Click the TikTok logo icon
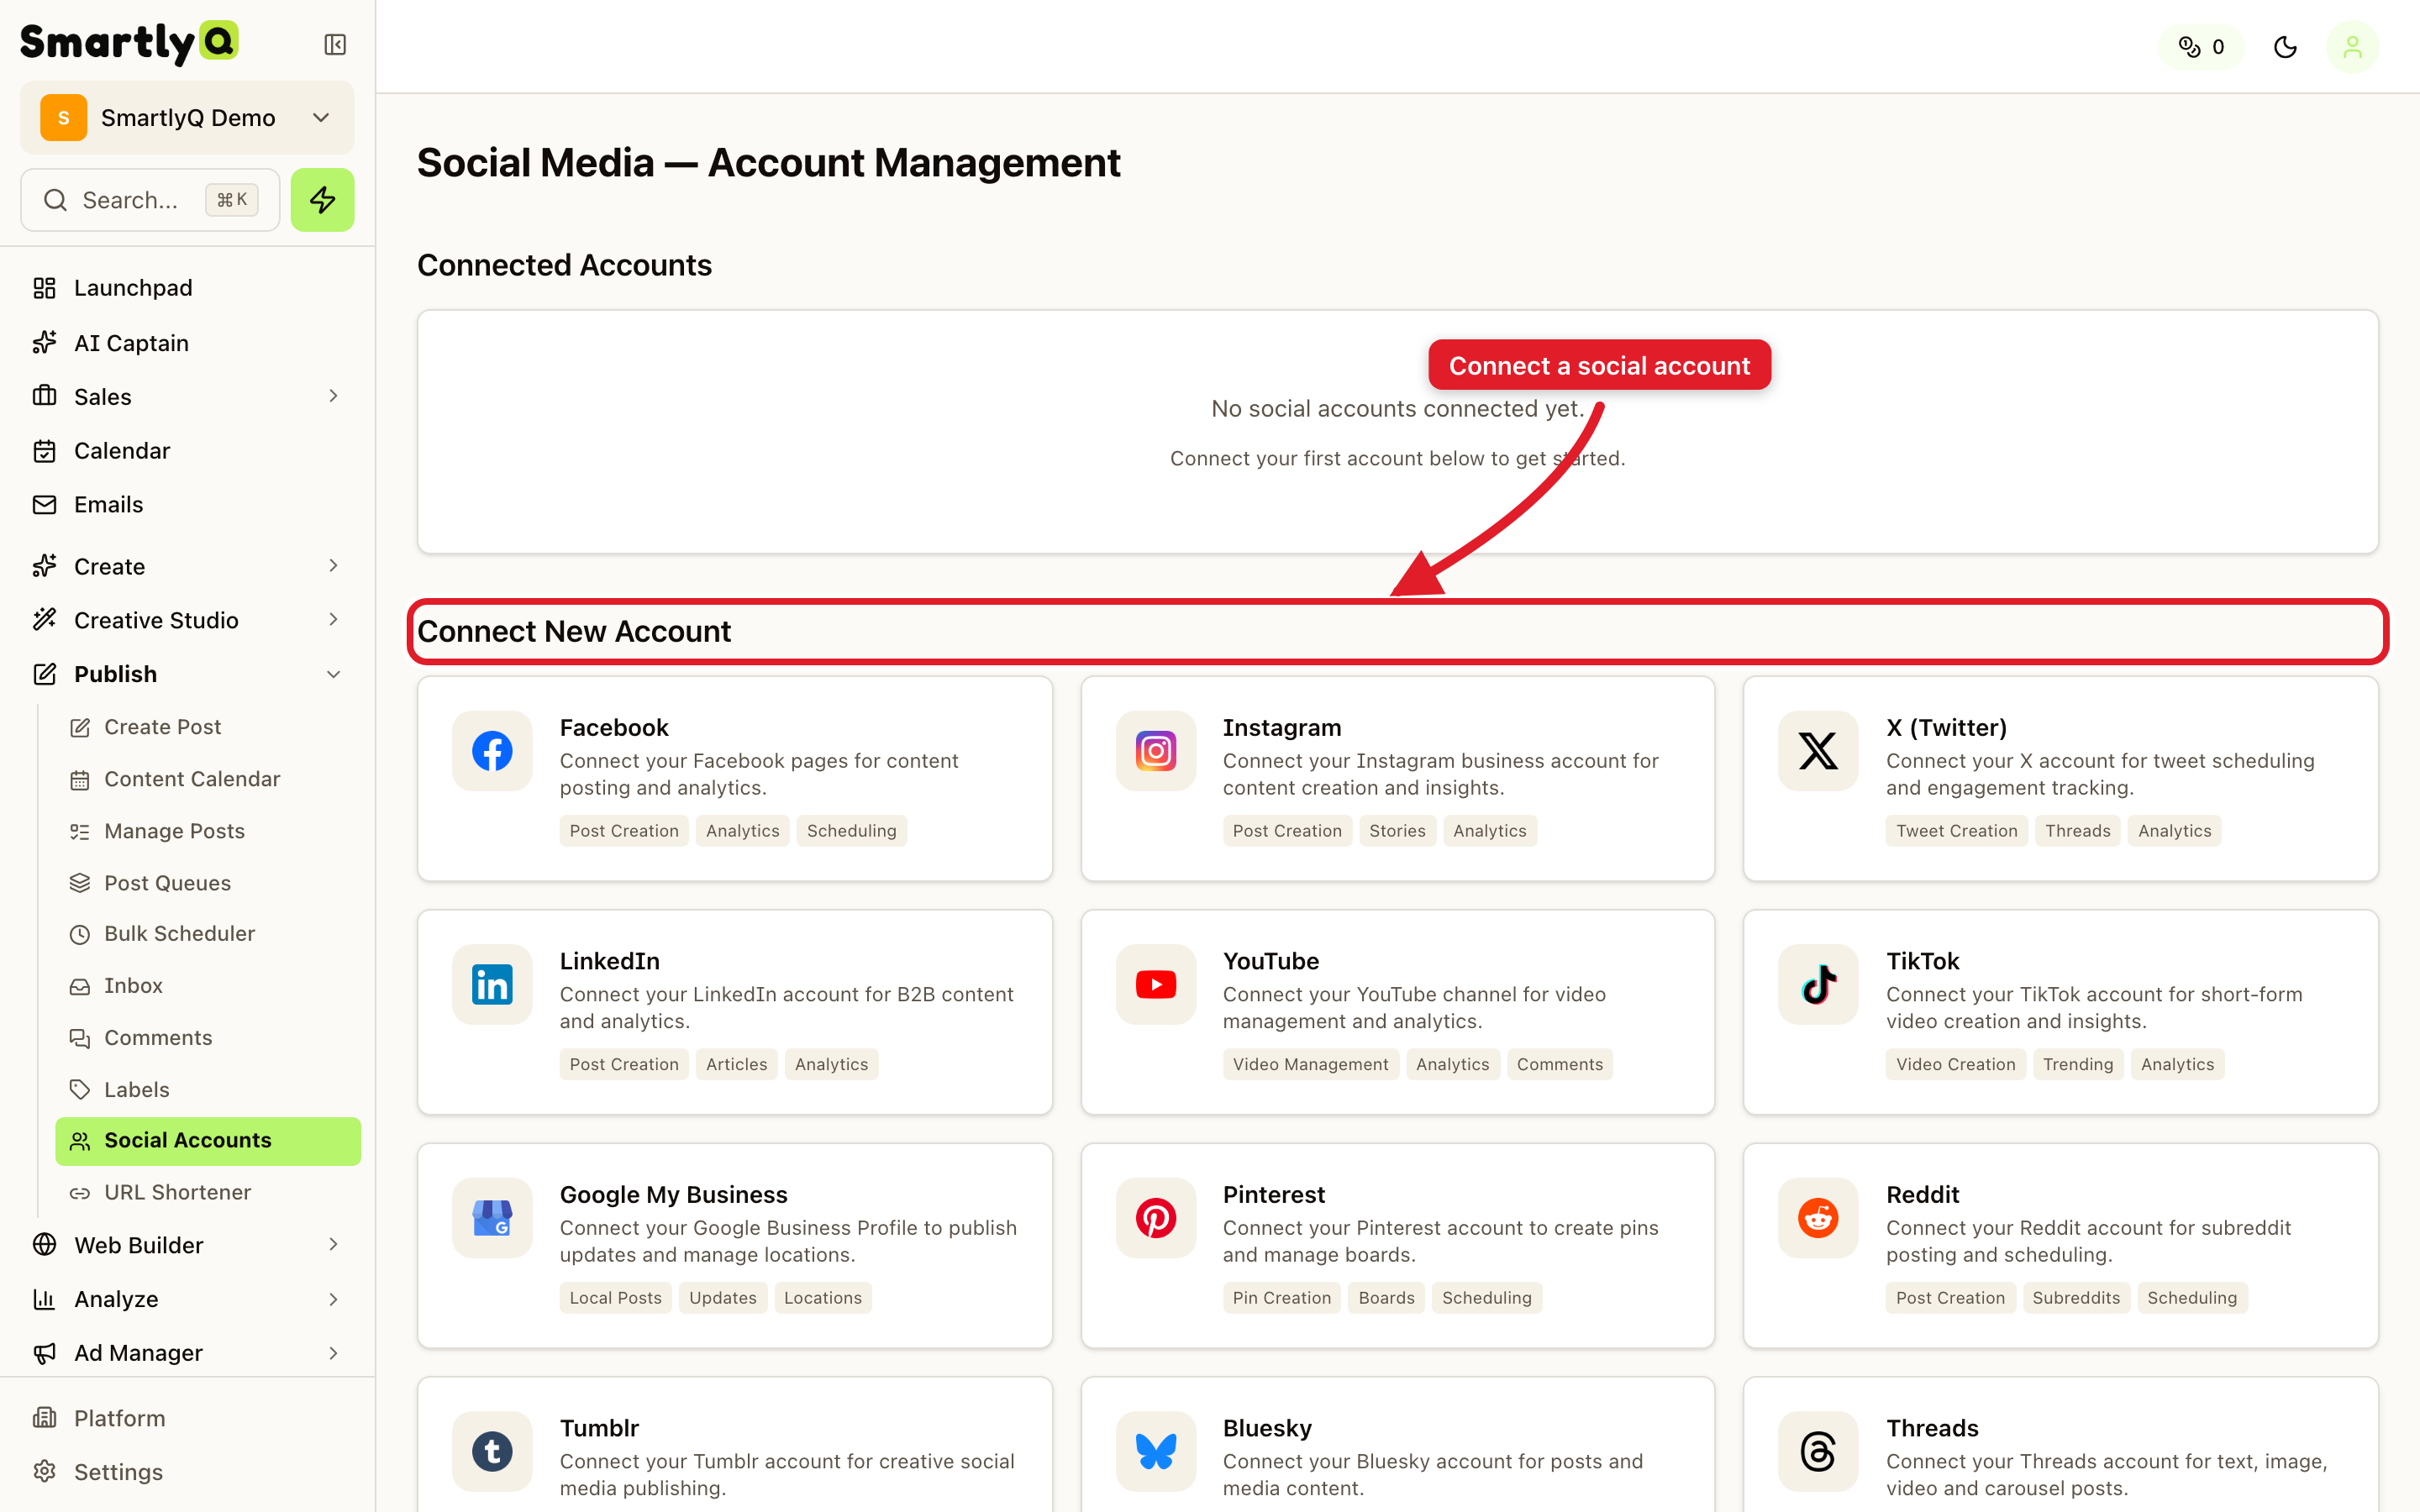Image resolution: width=2420 pixels, height=1512 pixels. click(1818, 985)
